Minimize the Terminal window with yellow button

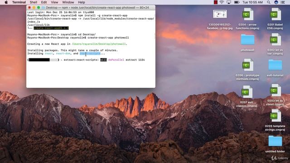(x=34, y=8)
